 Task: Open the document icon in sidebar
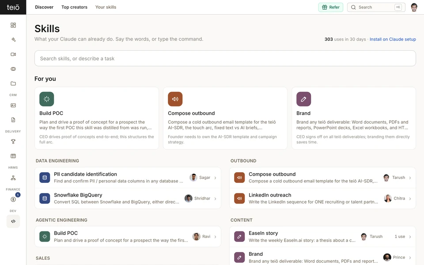click(13, 120)
